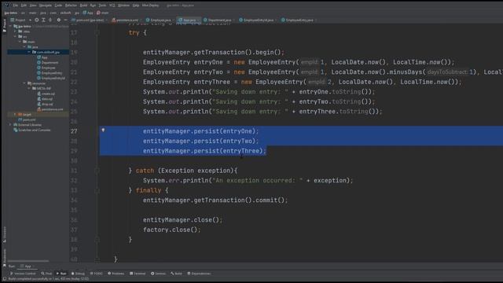The height and width of the screenshot is (283, 503).
Task: Open Dependencies tool window
Action: tap(199, 274)
